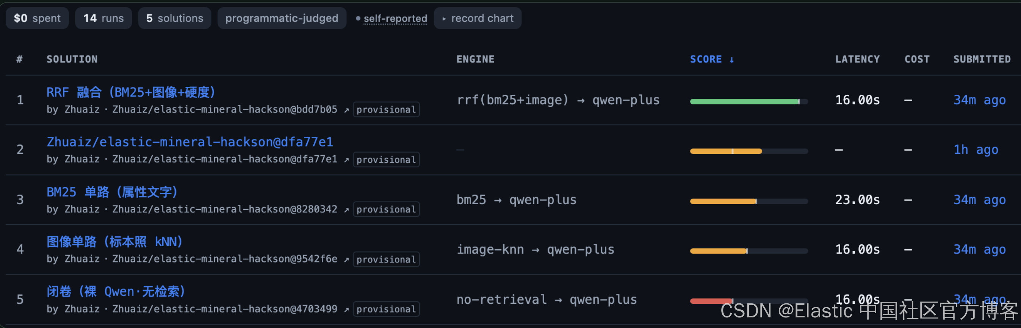Open the RRF 融合 (BM25+图像+硬度) solution

coord(131,92)
